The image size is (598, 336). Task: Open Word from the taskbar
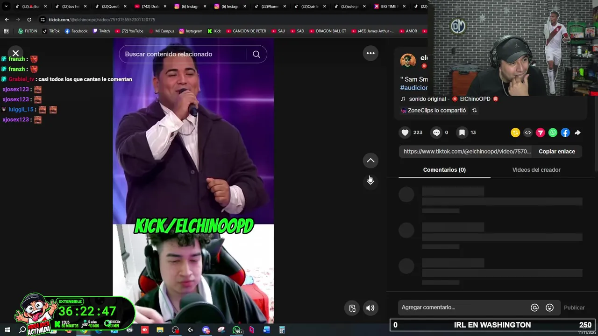coord(266,330)
